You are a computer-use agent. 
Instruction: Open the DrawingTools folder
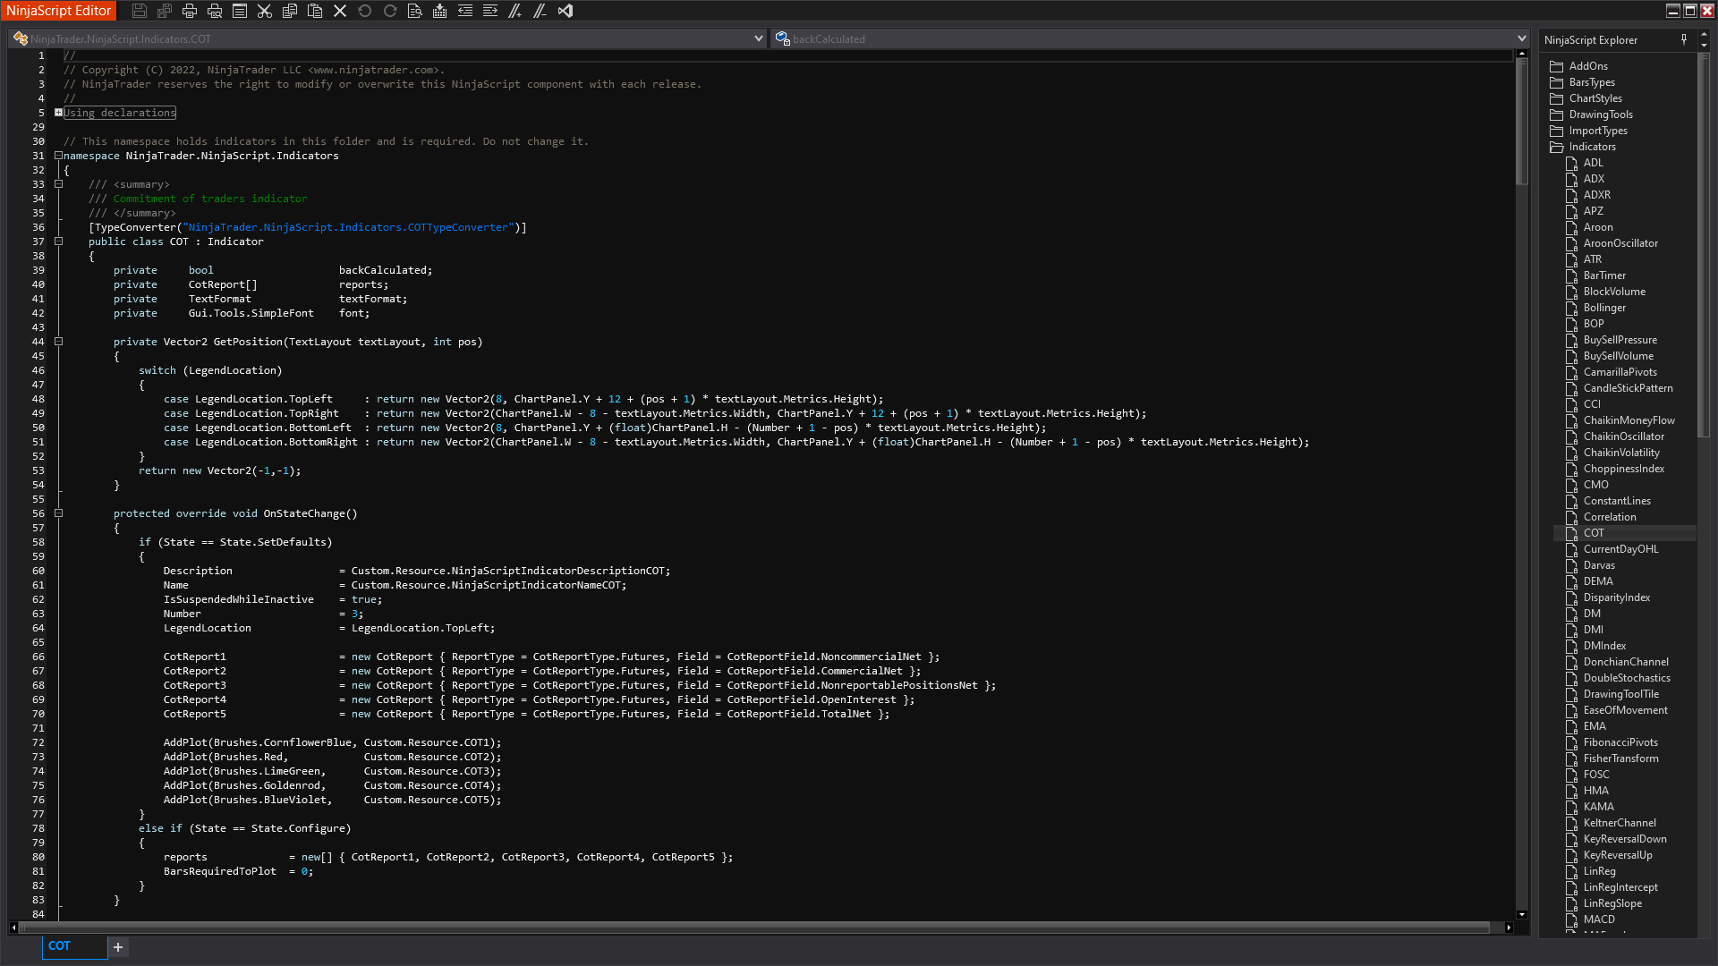pos(1600,114)
